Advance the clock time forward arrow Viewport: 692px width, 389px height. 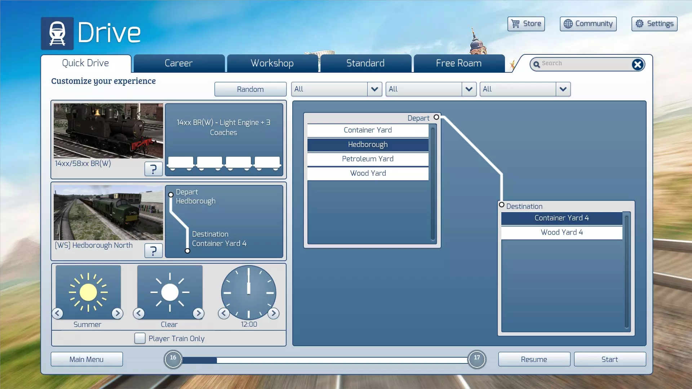tap(274, 313)
